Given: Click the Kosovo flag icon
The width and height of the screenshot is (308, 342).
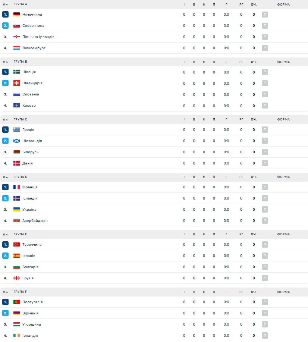Looking at the screenshot, I should coord(16,106).
